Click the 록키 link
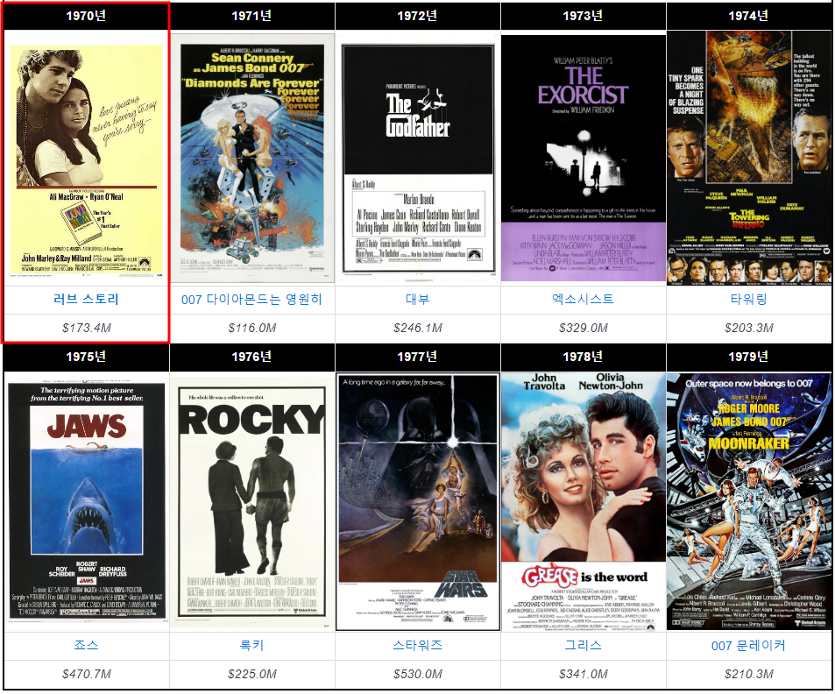 (251, 645)
